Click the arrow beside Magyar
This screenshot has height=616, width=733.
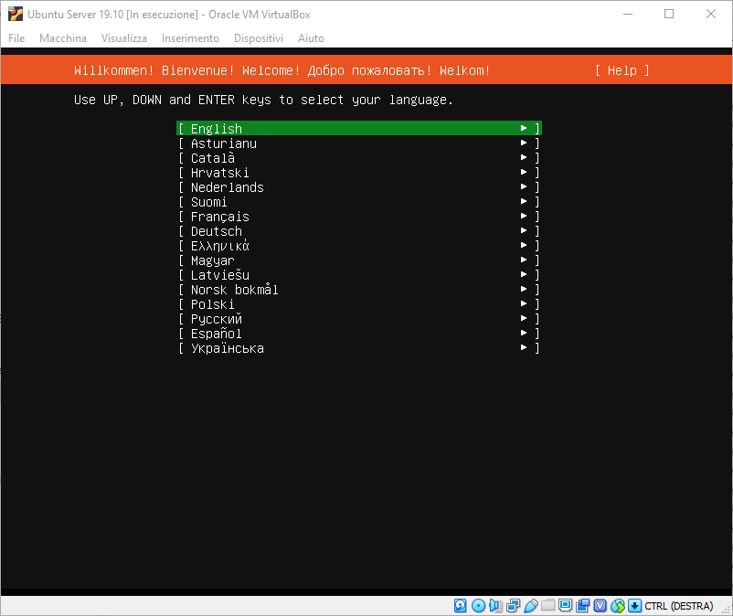coord(524,260)
